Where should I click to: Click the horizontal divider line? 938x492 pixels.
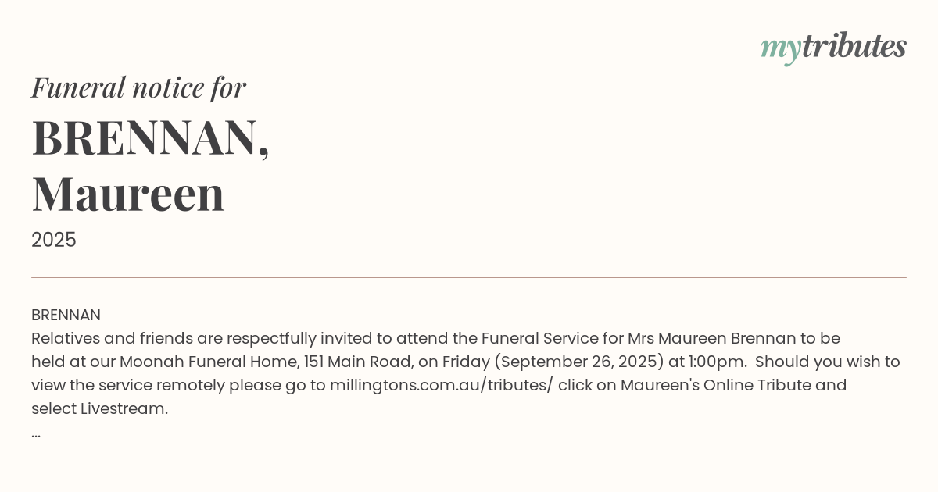469,277
